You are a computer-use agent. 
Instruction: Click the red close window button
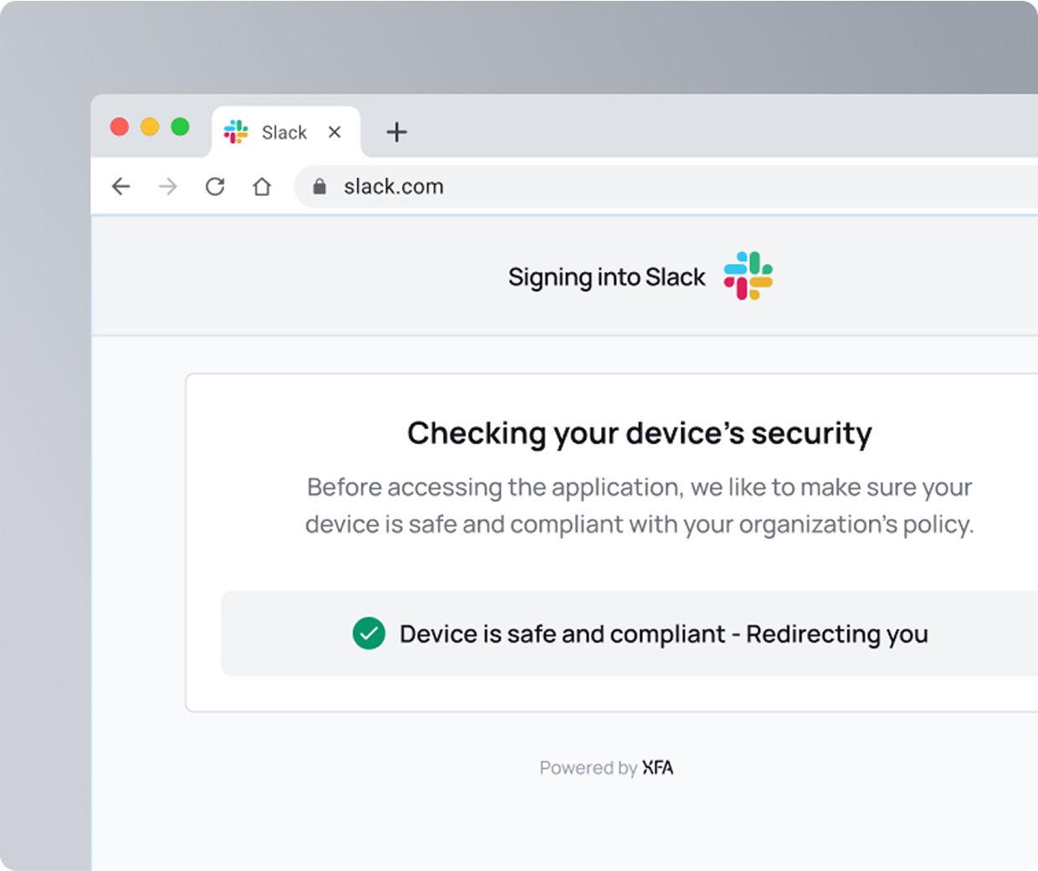(120, 126)
